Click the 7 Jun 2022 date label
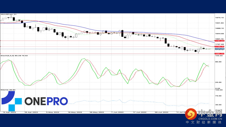The image size is (226, 127). [x=118, y=112]
